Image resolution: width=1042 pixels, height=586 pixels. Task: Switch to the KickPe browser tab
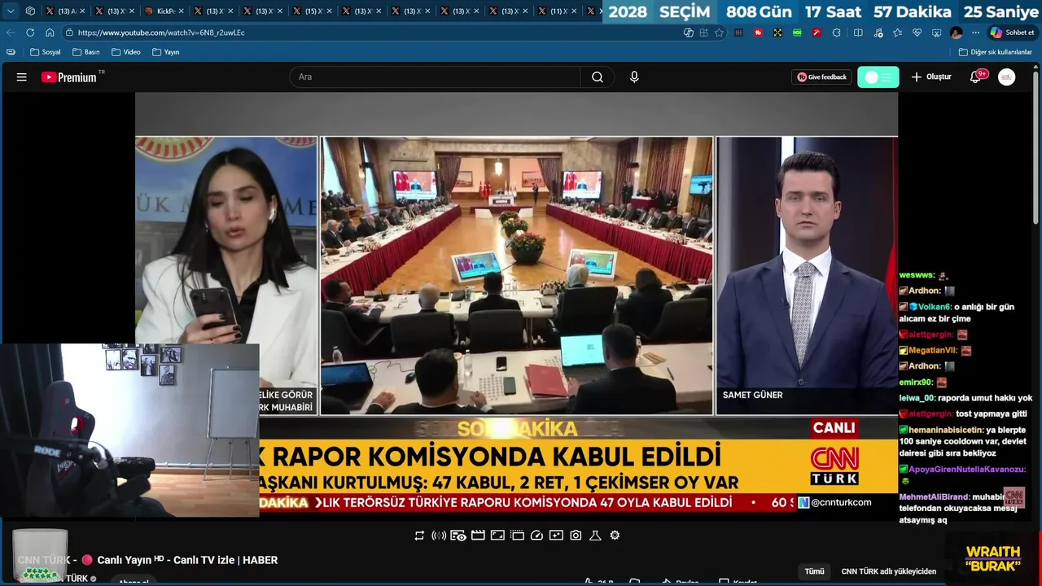tap(165, 11)
